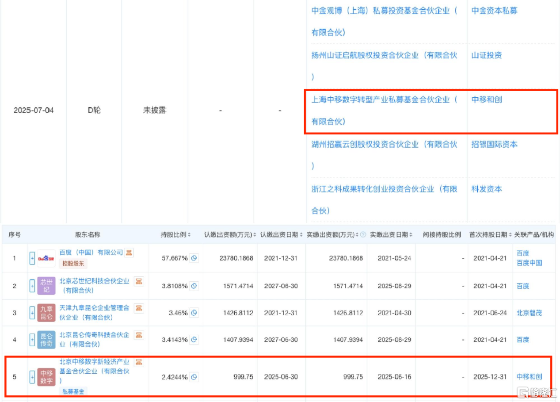
Task: Select the 2025-07-04 financing date cell
Action: click(x=34, y=110)
